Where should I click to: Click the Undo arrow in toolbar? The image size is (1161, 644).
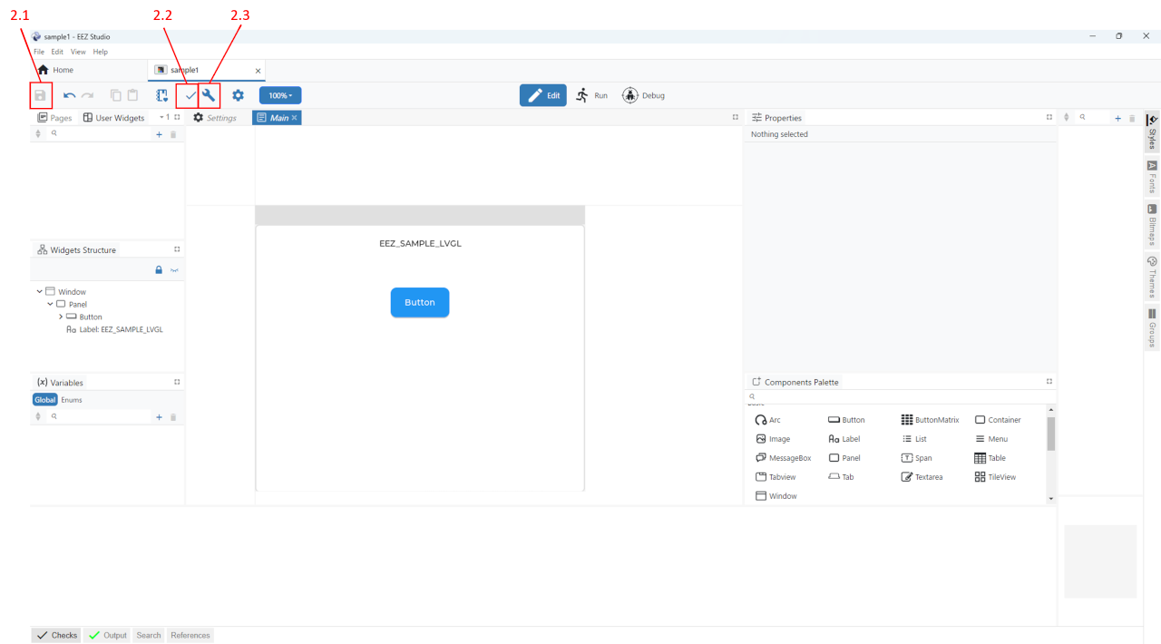(69, 95)
